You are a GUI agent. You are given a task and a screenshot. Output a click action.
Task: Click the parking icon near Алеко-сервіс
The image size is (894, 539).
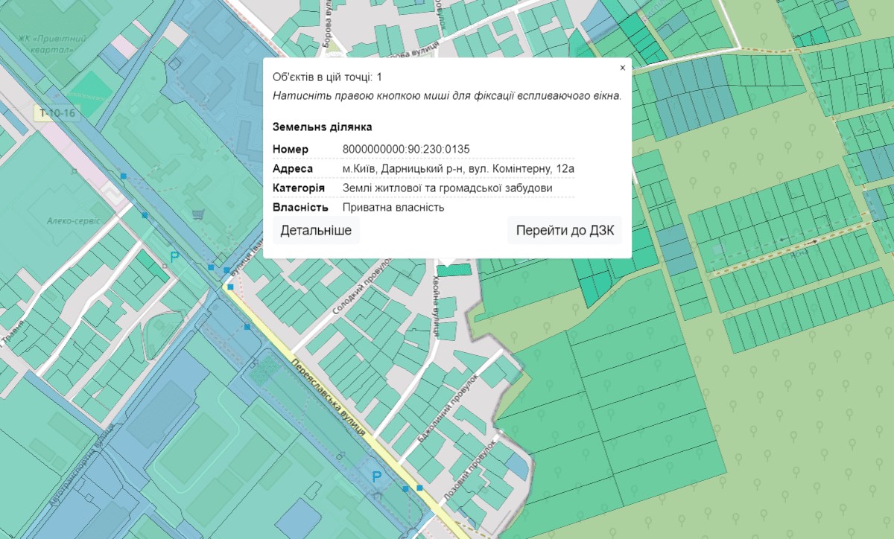pos(174,258)
